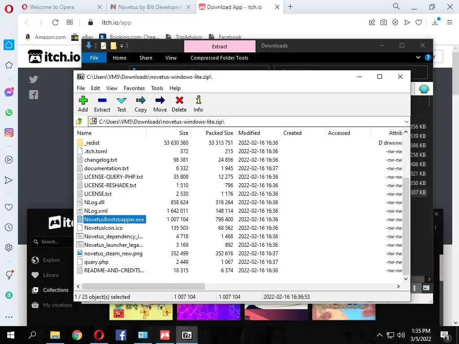The width and height of the screenshot is (459, 344).
Task: Click scroll right arrow in 7-Zip list
Action: pyautogui.click(x=398, y=286)
